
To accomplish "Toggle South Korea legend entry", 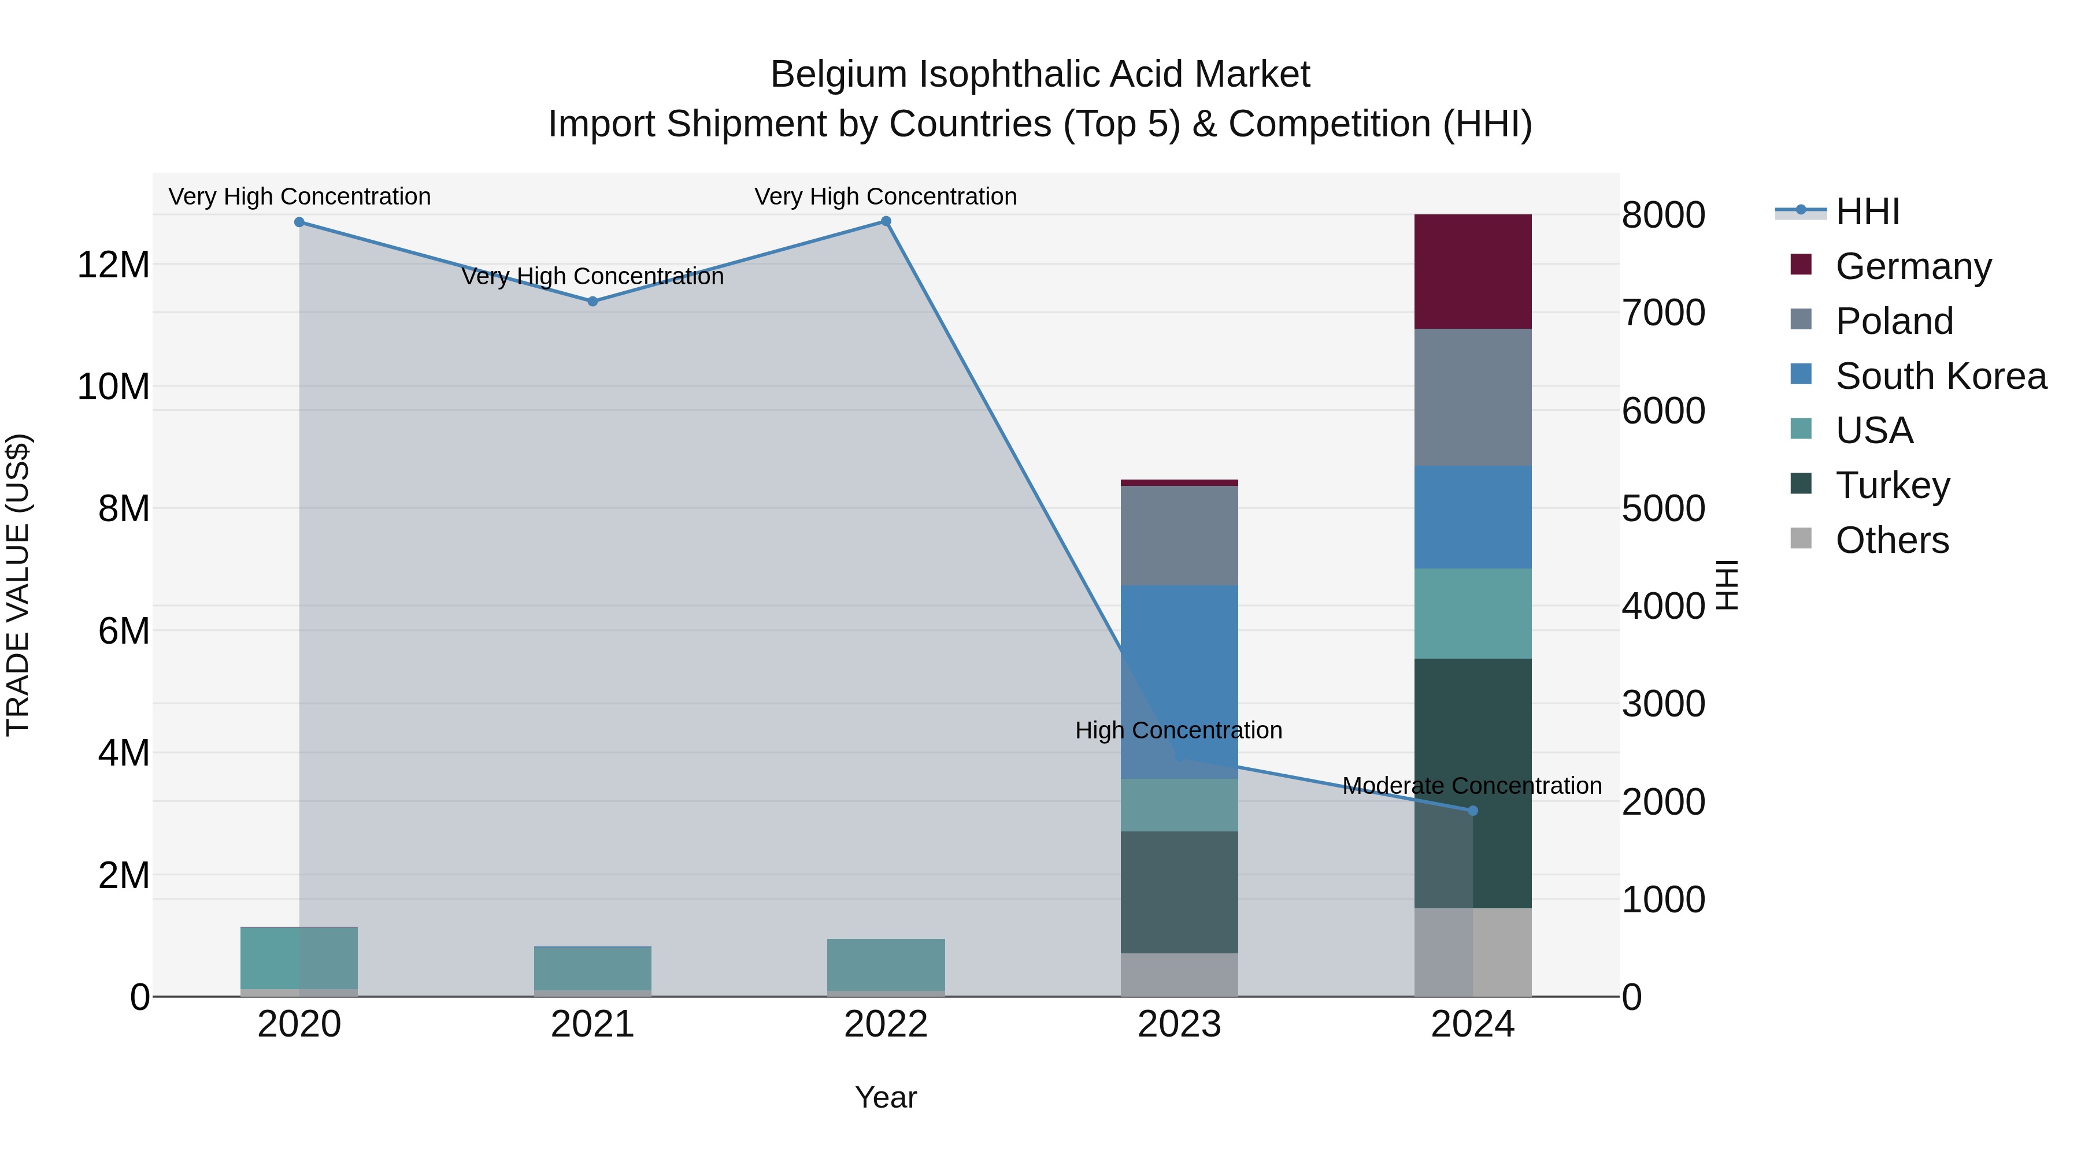I will [x=1919, y=376].
